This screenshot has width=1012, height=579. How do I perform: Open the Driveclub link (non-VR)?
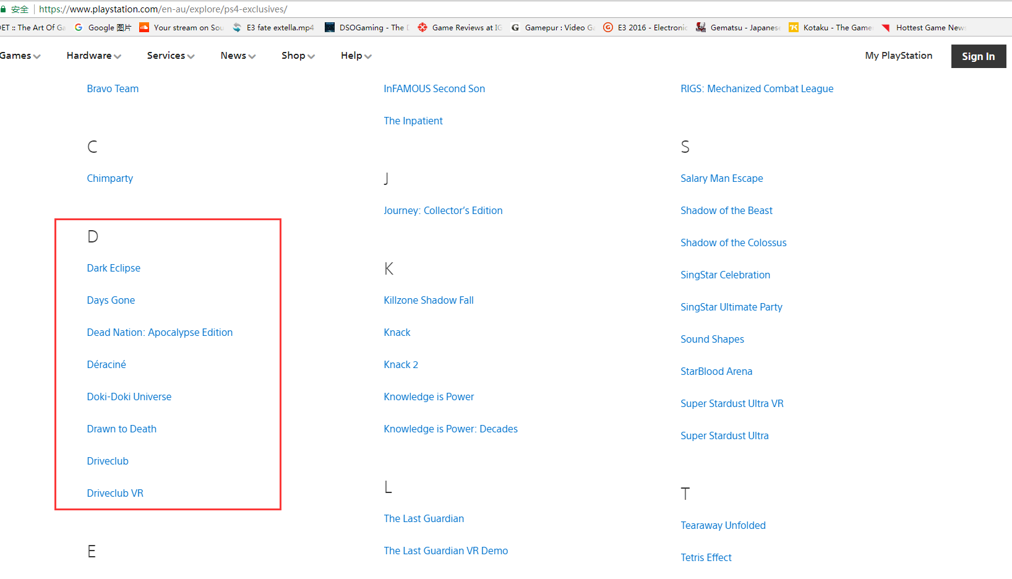click(x=108, y=461)
